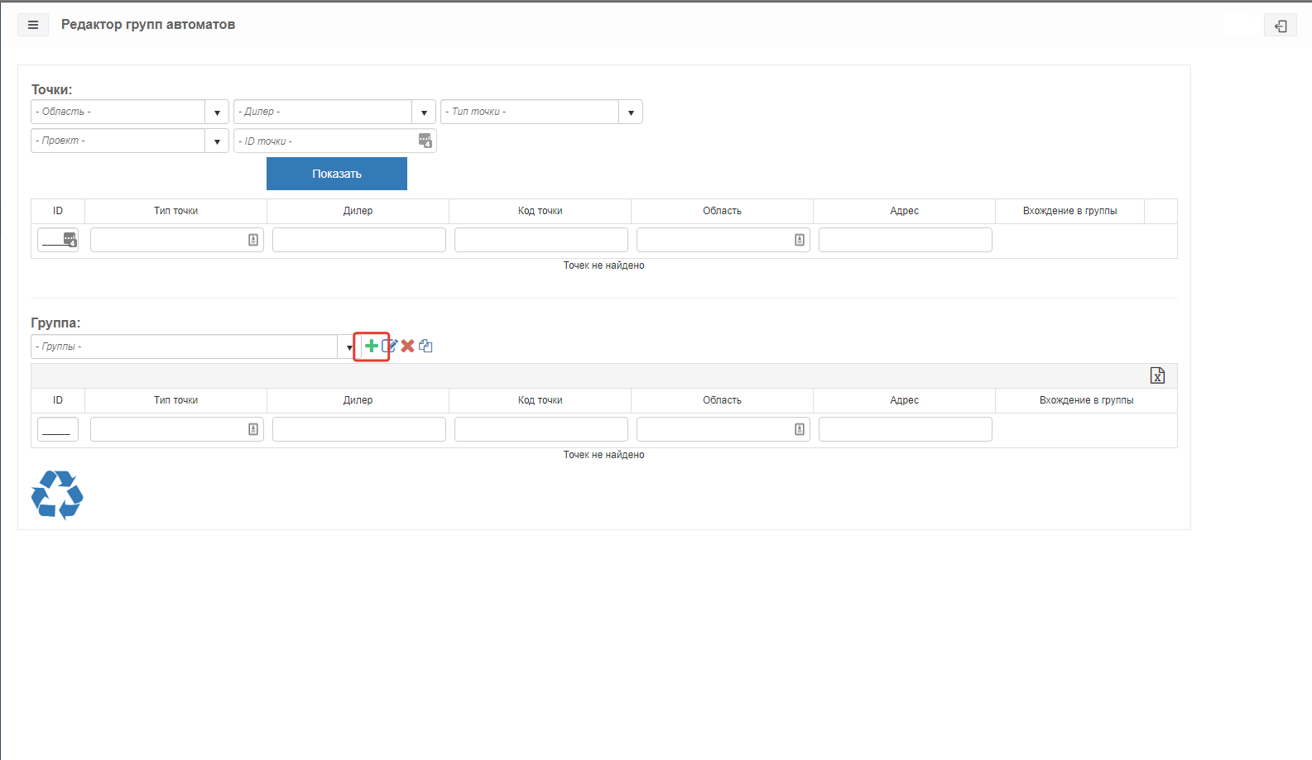Click the Адрес filter field in points table
Image resolution: width=1312 pixels, height=760 pixels.
pos(906,240)
